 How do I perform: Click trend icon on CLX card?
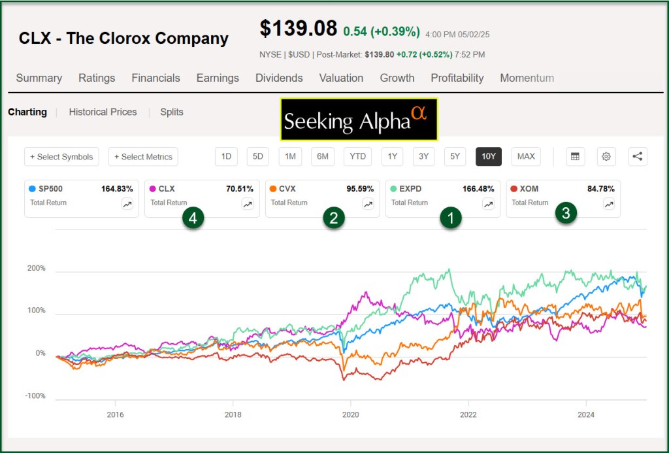[248, 204]
